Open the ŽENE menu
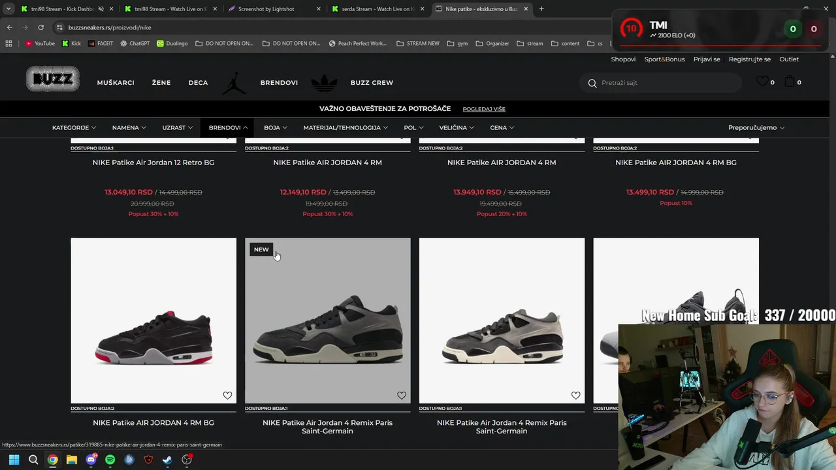 click(x=161, y=83)
